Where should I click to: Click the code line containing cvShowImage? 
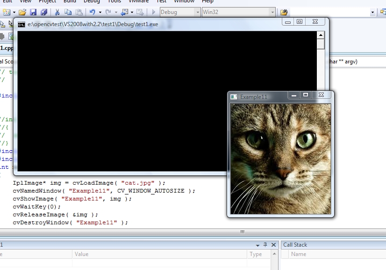coord(72,199)
